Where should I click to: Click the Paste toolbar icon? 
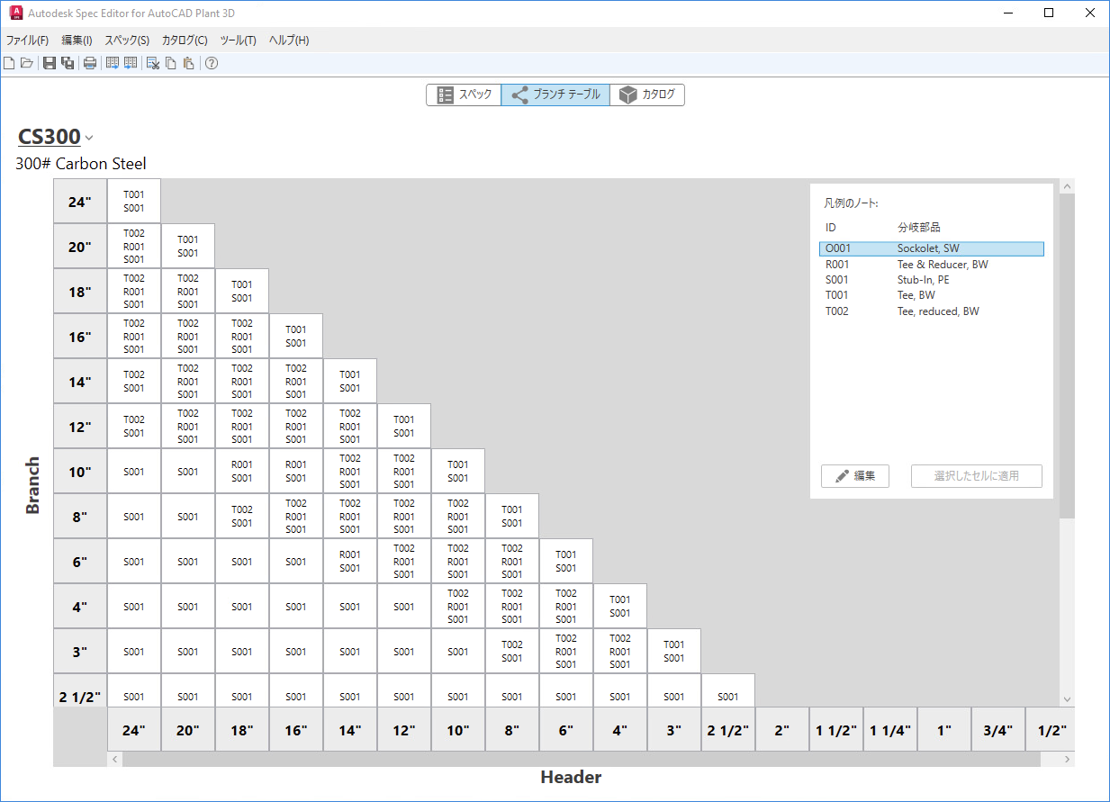click(188, 63)
